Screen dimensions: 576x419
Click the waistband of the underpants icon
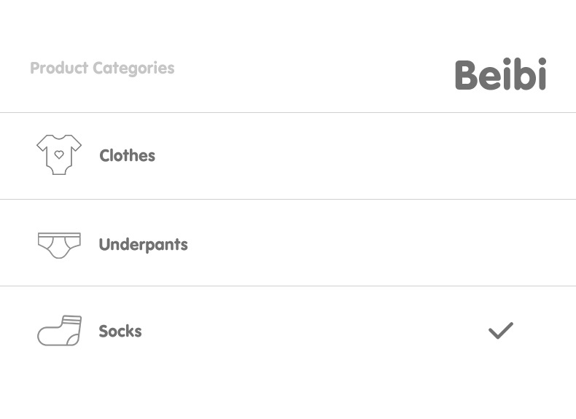pos(59,235)
